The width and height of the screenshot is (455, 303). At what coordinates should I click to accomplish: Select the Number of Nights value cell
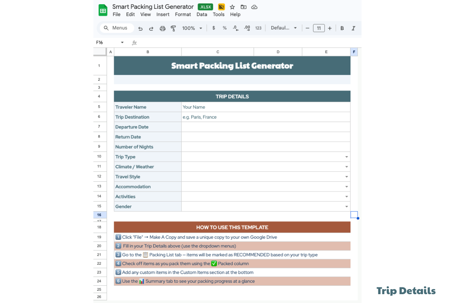tap(266, 147)
